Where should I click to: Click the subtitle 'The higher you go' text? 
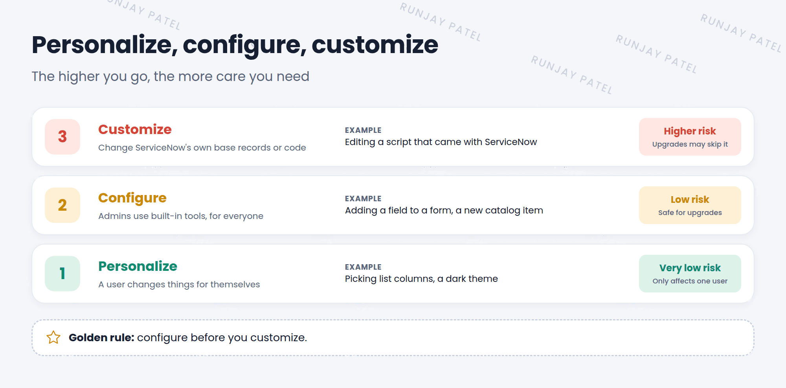[171, 77]
